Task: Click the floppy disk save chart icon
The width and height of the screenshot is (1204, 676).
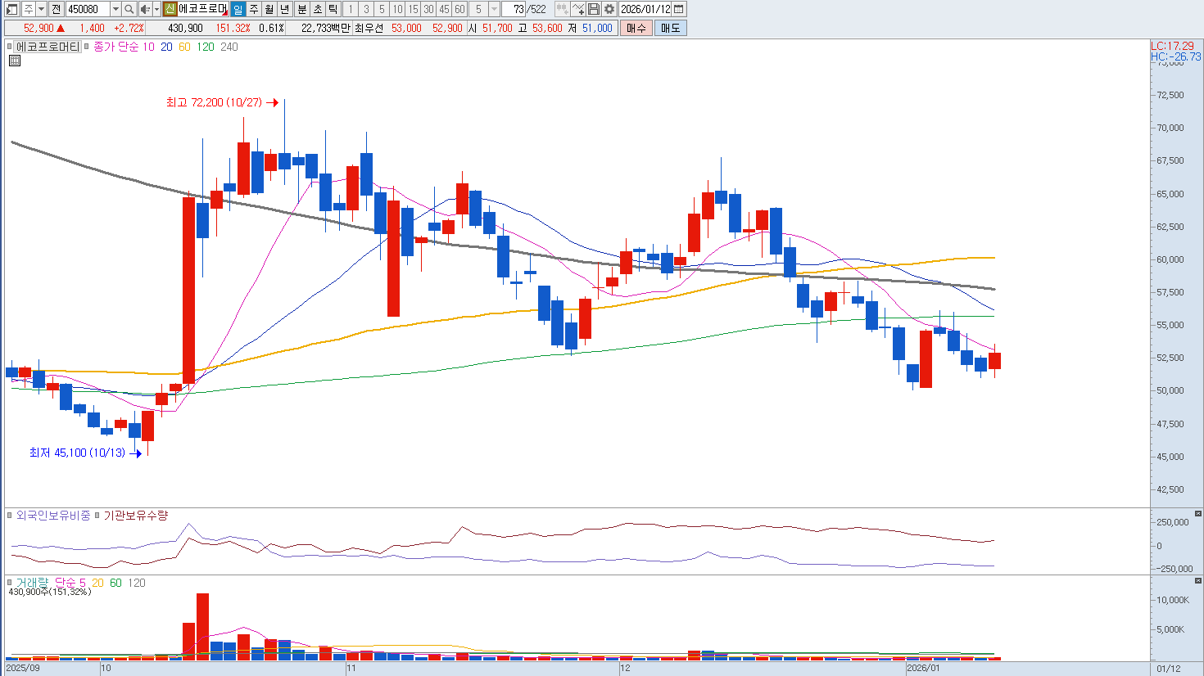Action: 594,9
